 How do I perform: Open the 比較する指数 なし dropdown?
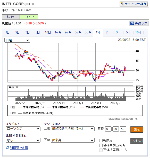click(x=23, y=140)
